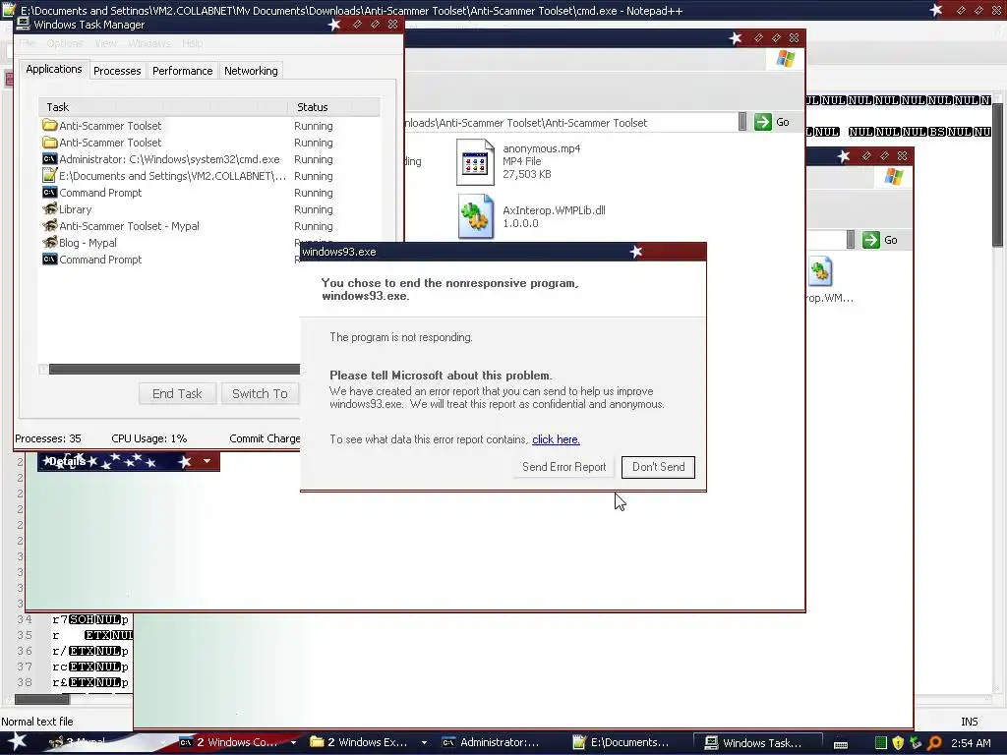The image size is (1007, 755).
Task: Click the cmd icon on the Administrator taskbar button
Action: (x=448, y=742)
